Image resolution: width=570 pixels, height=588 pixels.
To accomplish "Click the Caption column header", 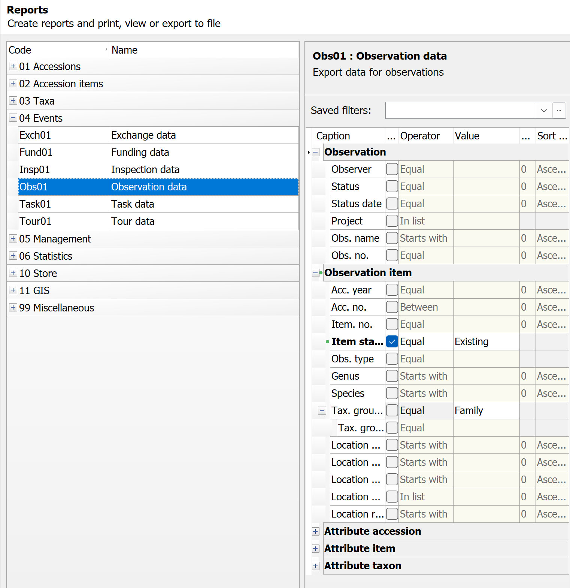I will [349, 136].
